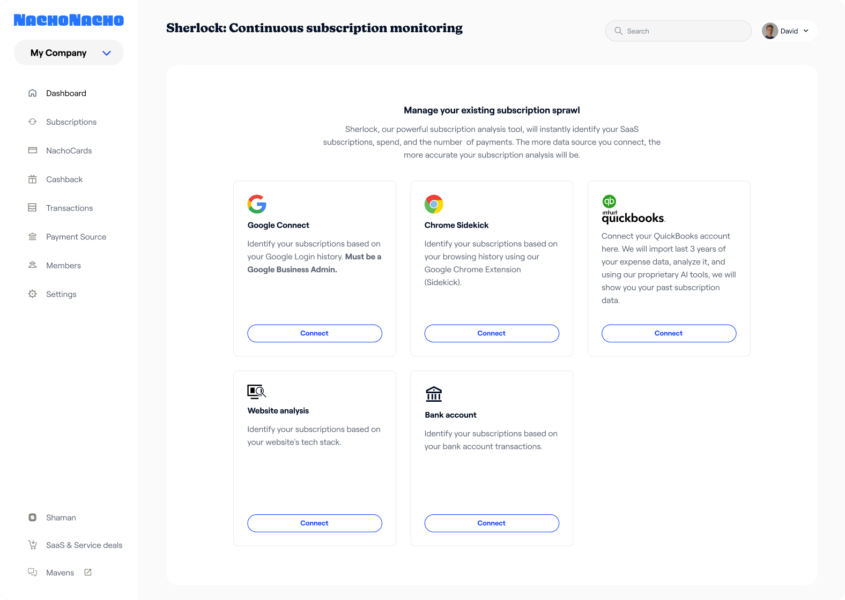Expand the David user menu chevron
The height and width of the screenshot is (600, 845).
coord(806,31)
